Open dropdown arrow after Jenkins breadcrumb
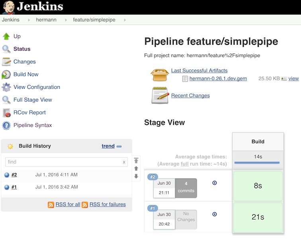Screen dimensions: 301x241 (x=29, y=20)
